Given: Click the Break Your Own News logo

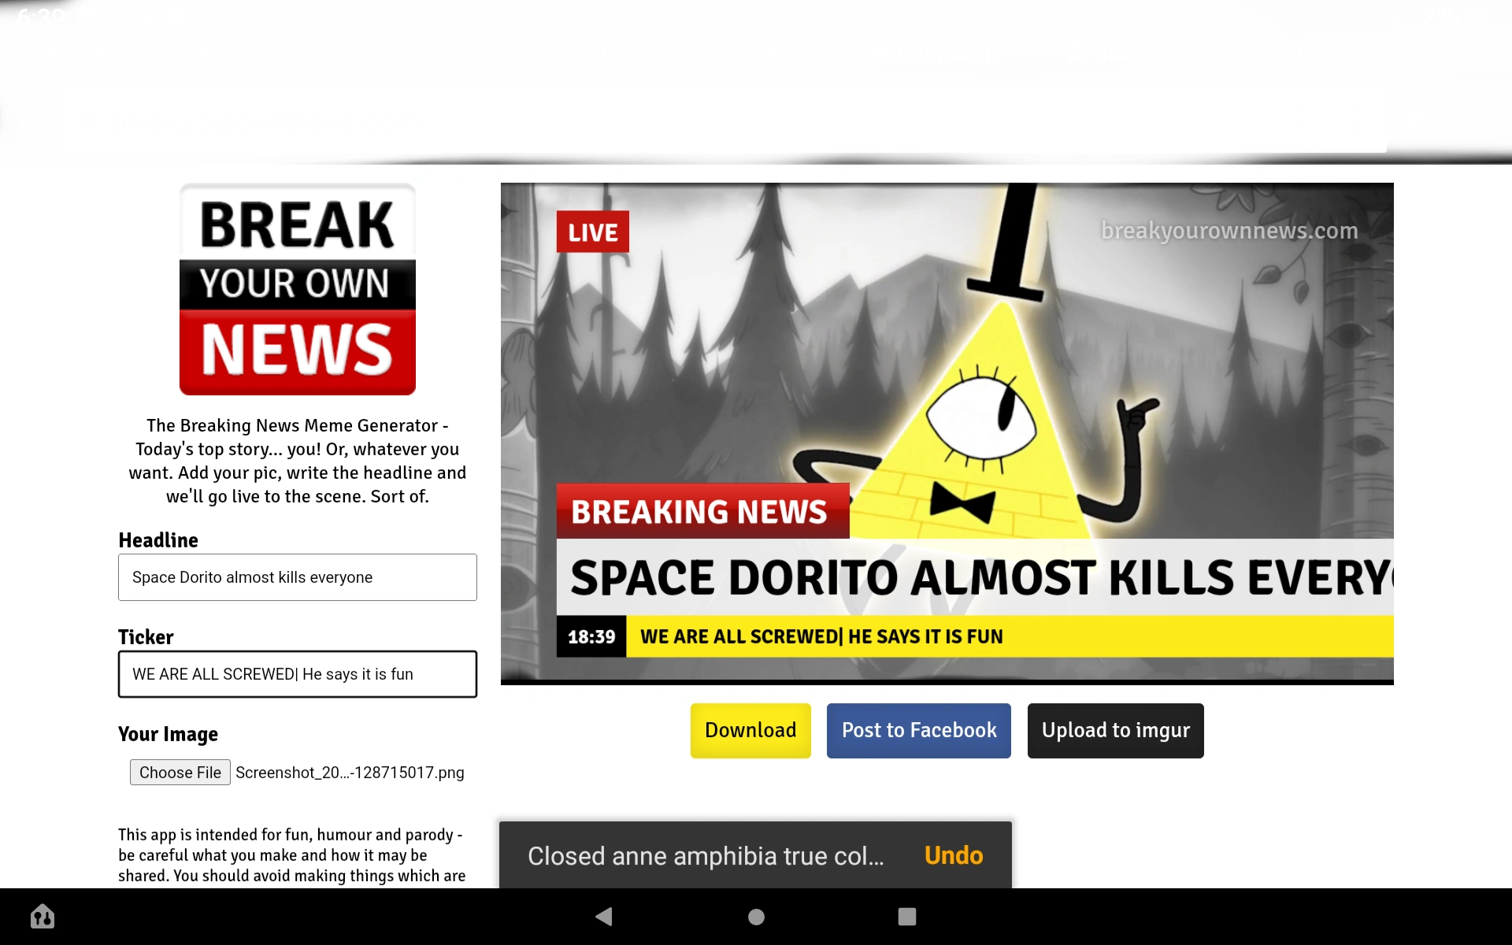Looking at the screenshot, I should pyautogui.click(x=297, y=290).
